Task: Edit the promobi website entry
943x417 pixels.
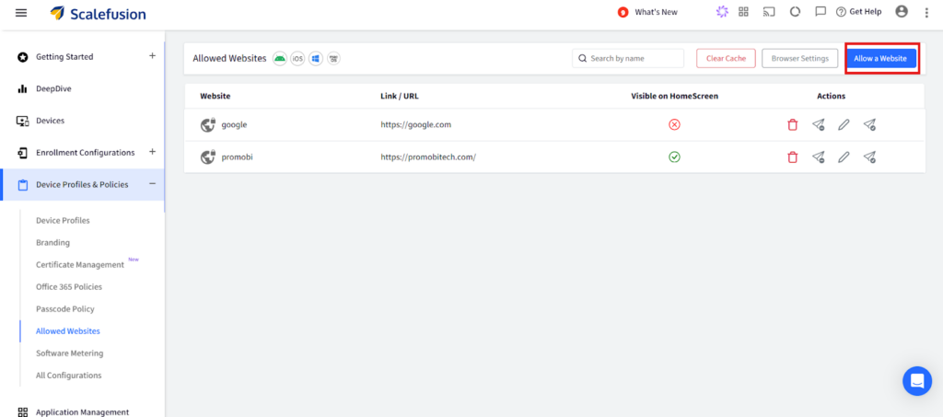Action: pos(844,157)
